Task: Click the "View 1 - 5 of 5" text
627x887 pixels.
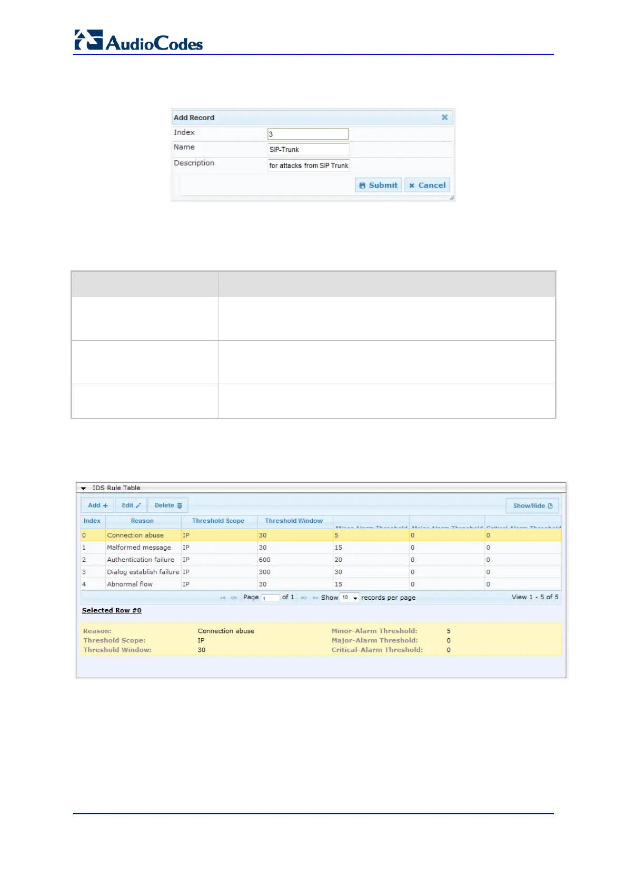Action: 535,597
